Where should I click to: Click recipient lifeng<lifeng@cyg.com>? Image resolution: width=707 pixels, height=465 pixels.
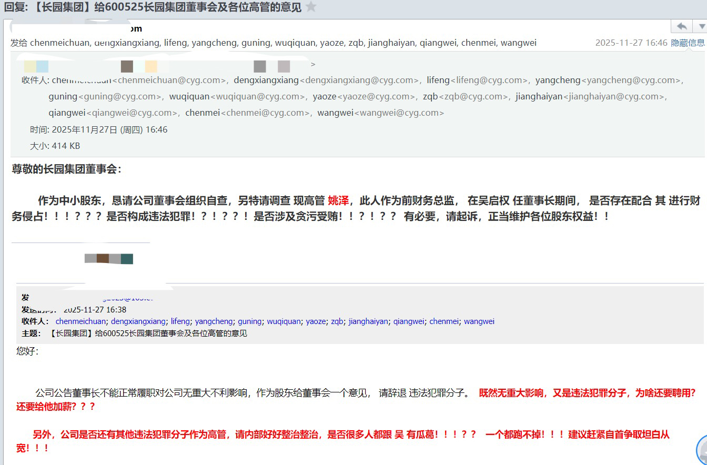point(477,80)
